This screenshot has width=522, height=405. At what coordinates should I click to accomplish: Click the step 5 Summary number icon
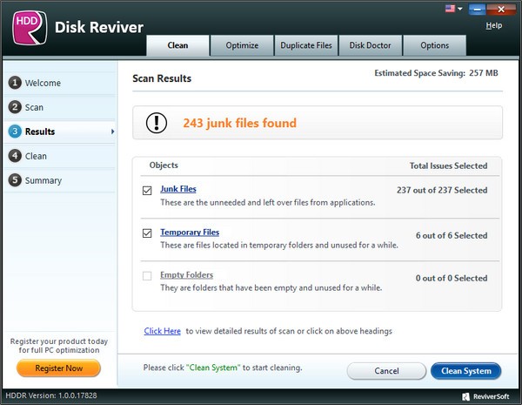[15, 181]
